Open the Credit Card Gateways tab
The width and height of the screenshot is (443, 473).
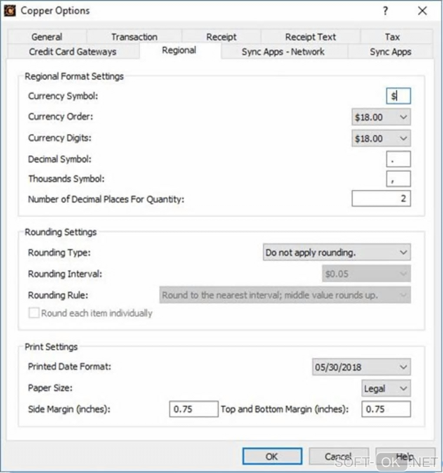[73, 52]
